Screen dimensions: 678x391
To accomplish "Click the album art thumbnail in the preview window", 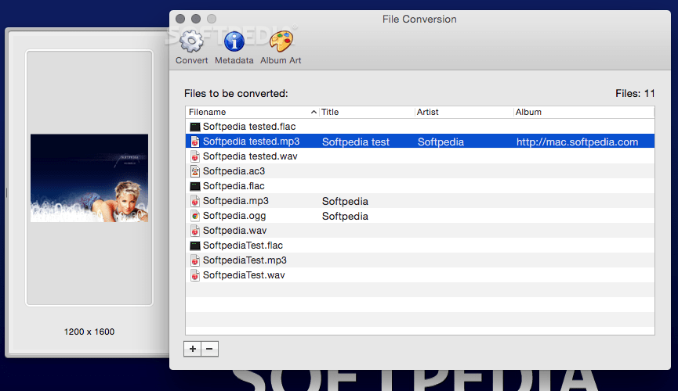I will click(x=89, y=178).
